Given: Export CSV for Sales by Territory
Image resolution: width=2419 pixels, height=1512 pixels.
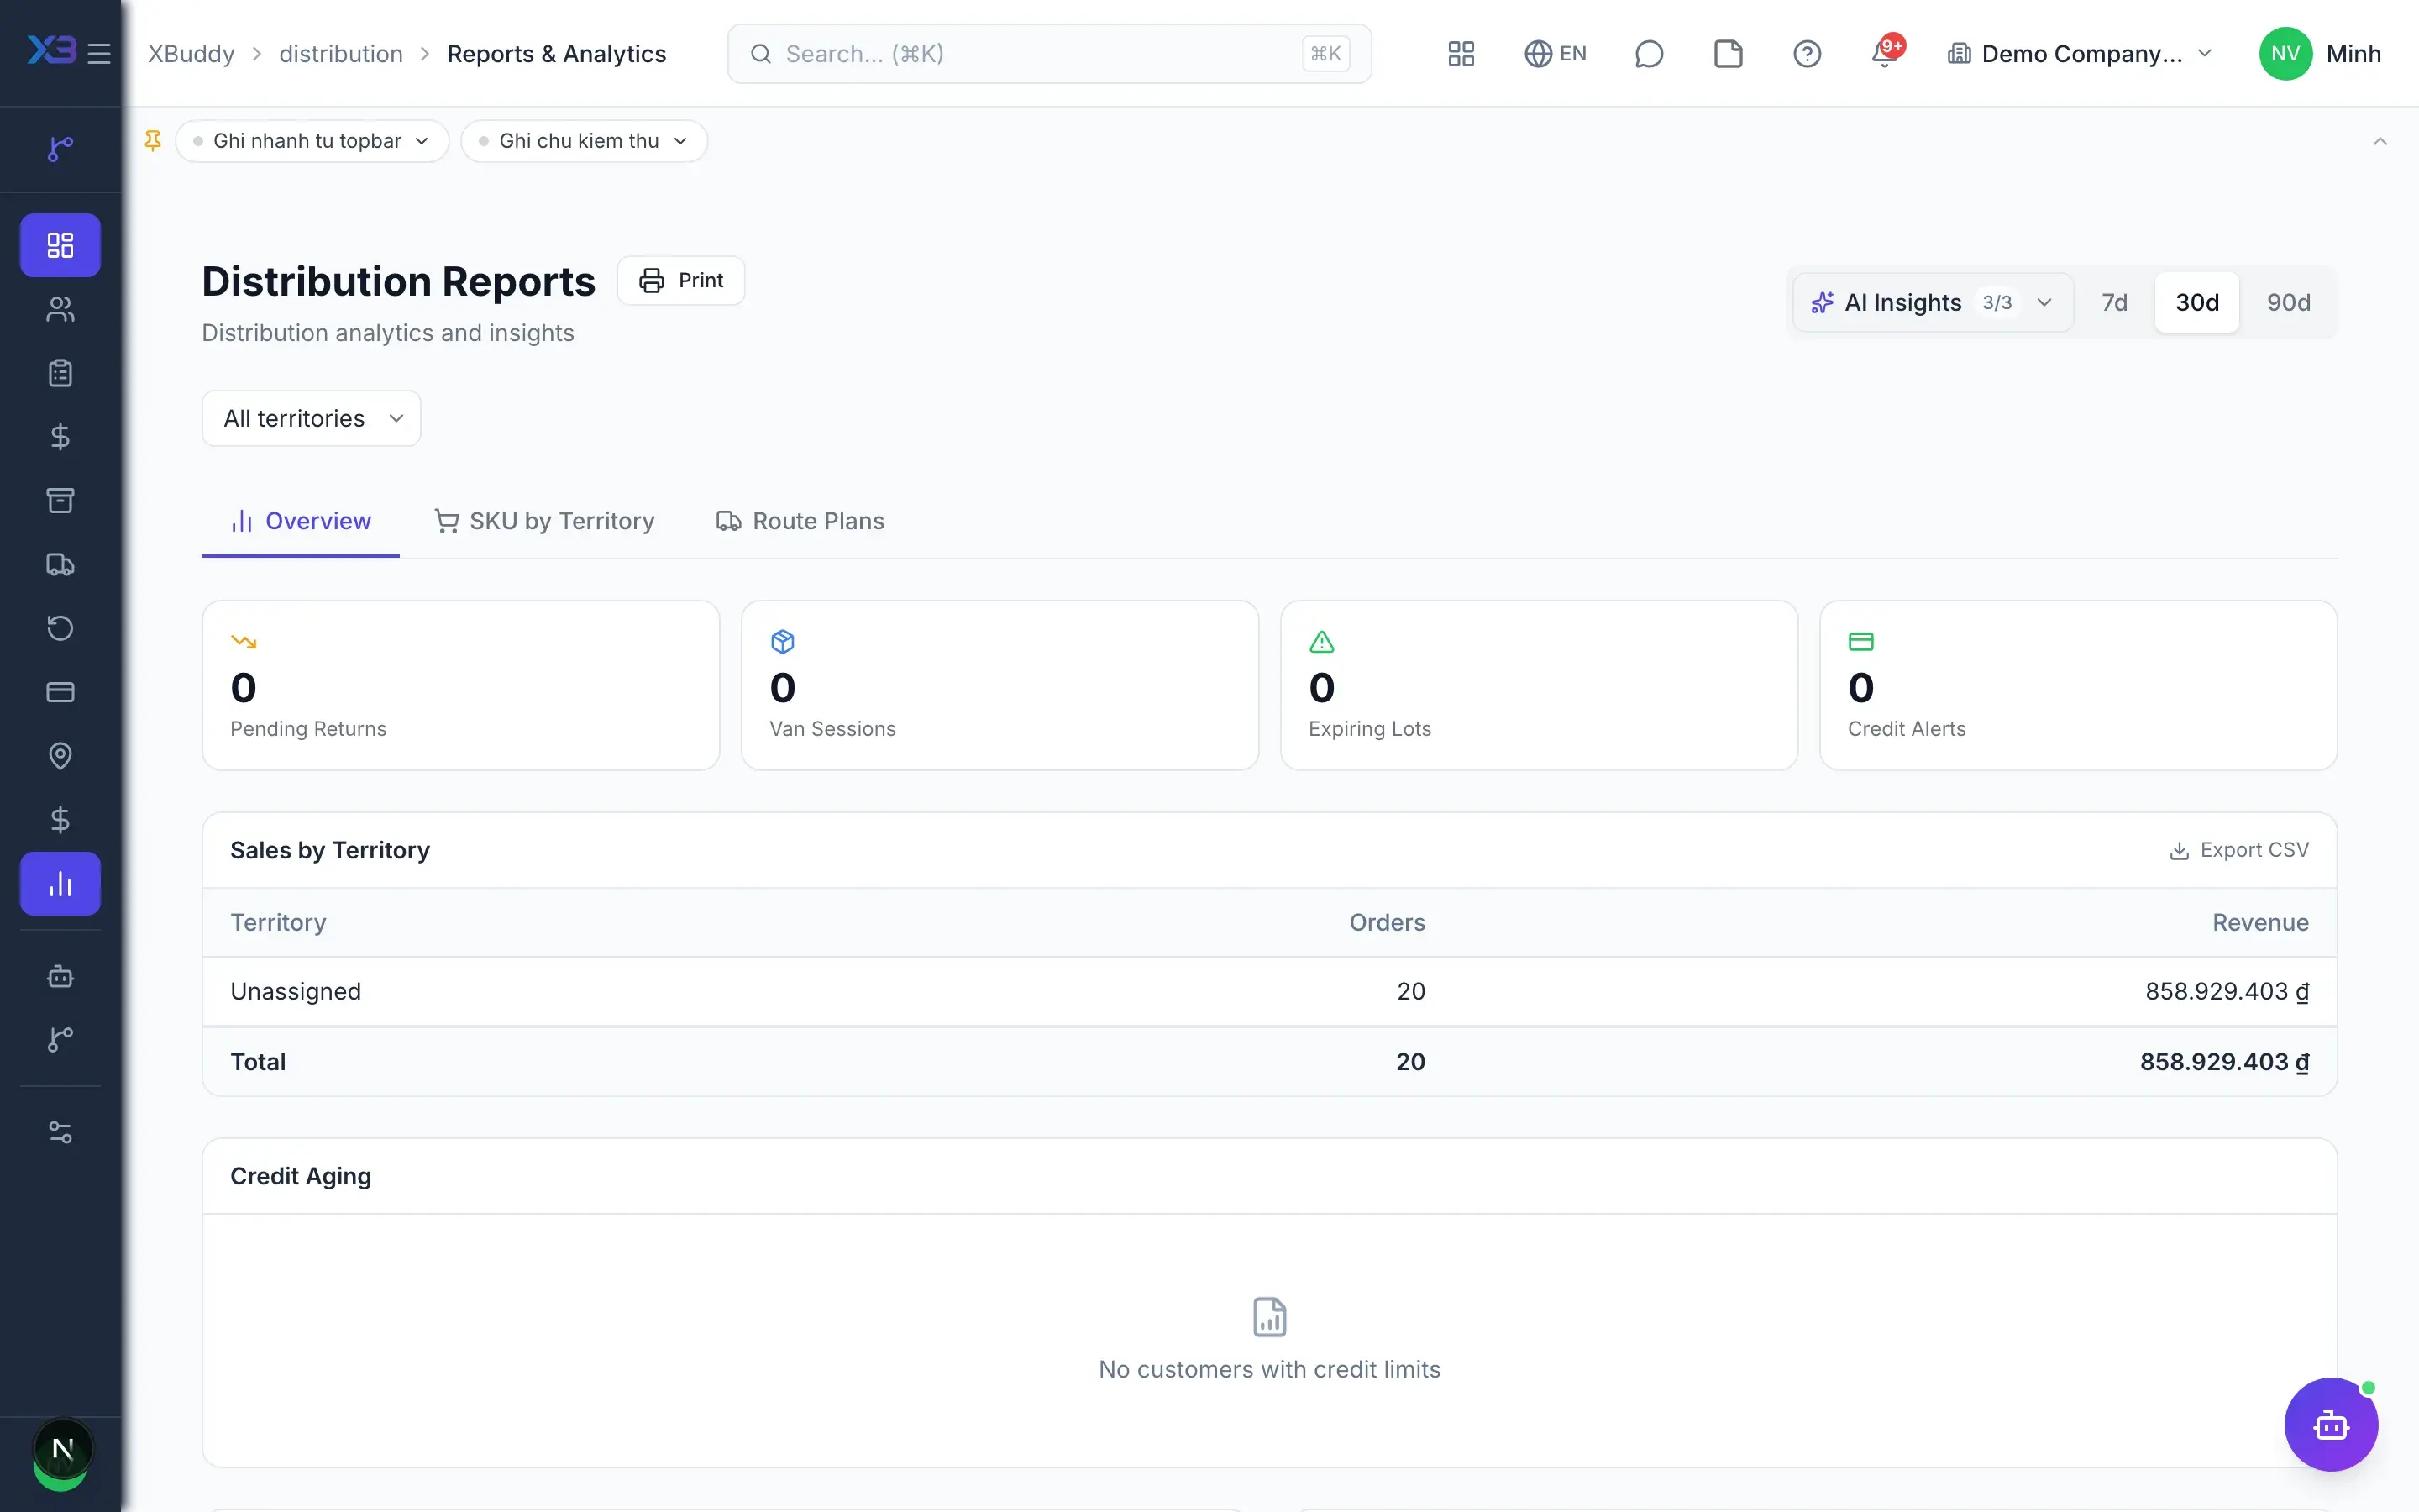Looking at the screenshot, I should (2239, 850).
